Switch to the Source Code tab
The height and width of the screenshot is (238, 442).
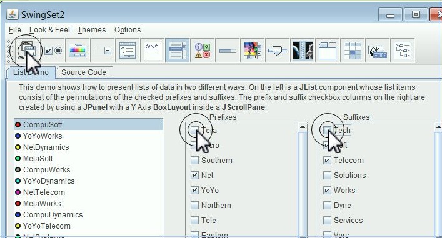(84, 72)
